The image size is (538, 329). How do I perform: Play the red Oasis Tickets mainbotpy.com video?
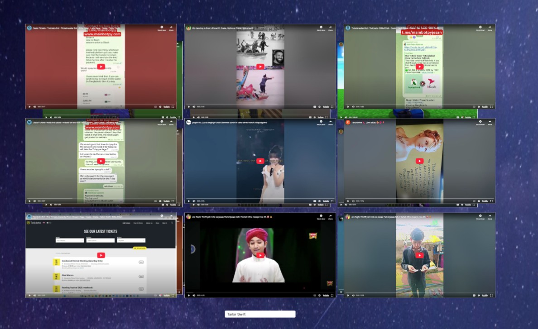[x=101, y=67]
